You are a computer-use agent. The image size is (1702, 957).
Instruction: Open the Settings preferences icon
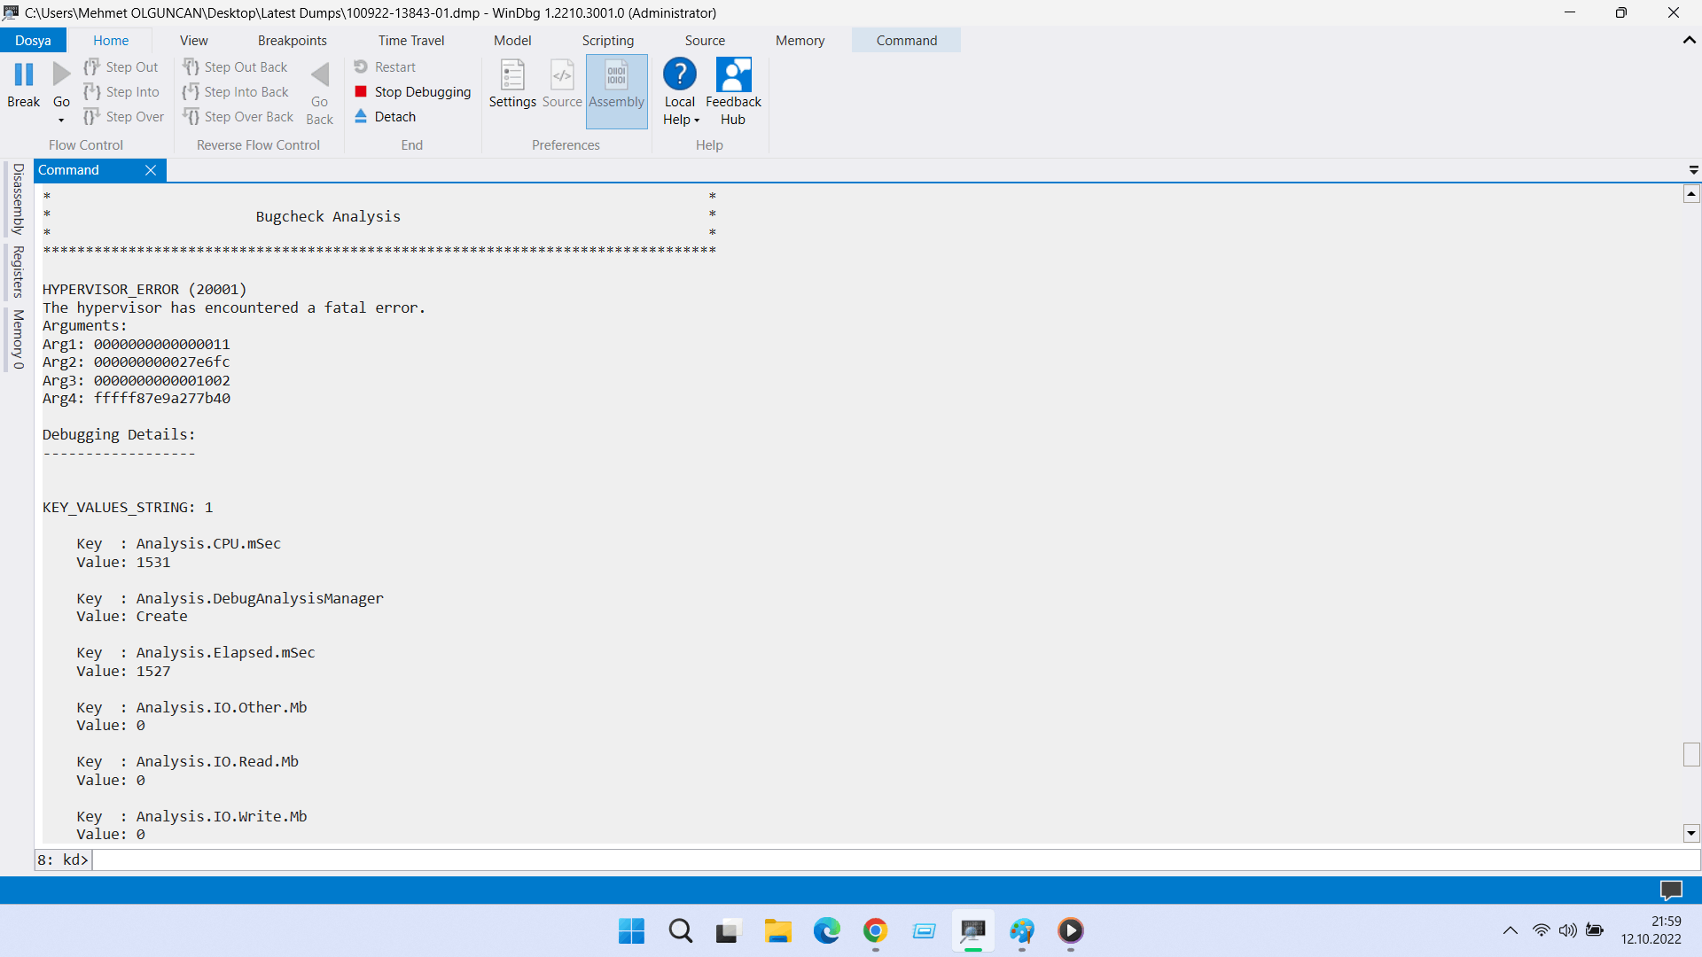coord(512,75)
